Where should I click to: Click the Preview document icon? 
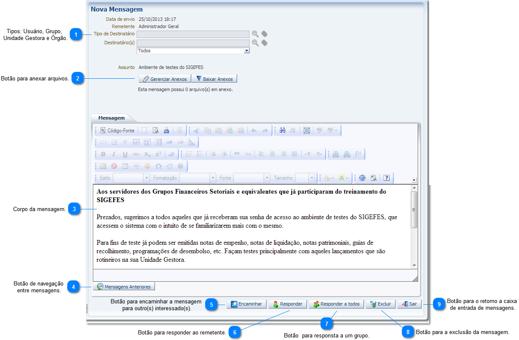point(155,131)
